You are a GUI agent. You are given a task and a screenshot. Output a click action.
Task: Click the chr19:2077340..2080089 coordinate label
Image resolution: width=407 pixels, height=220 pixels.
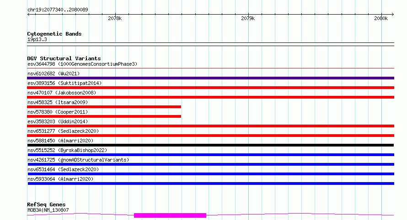[x=58, y=10]
